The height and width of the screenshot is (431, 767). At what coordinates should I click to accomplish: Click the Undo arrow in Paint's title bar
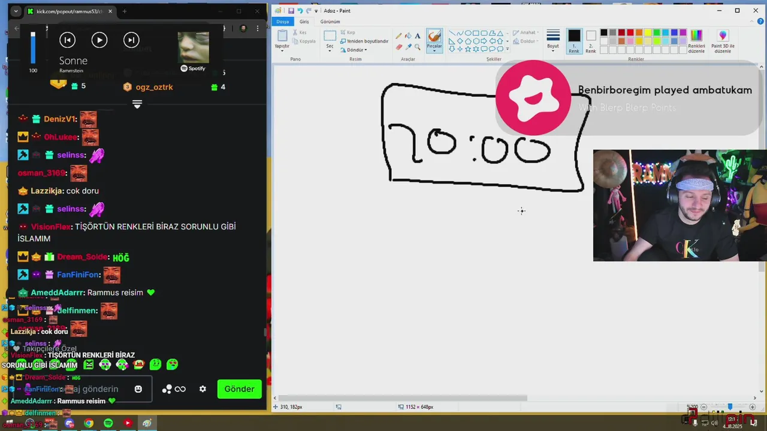(300, 11)
